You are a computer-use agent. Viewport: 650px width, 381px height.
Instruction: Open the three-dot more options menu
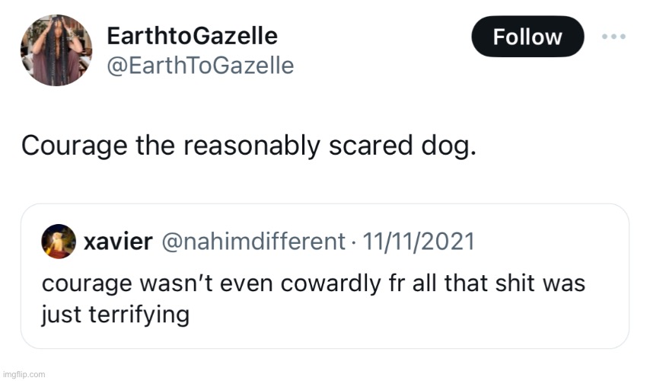(x=613, y=37)
